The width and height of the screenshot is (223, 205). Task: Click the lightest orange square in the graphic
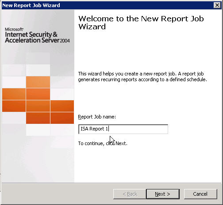[x=38, y=82]
